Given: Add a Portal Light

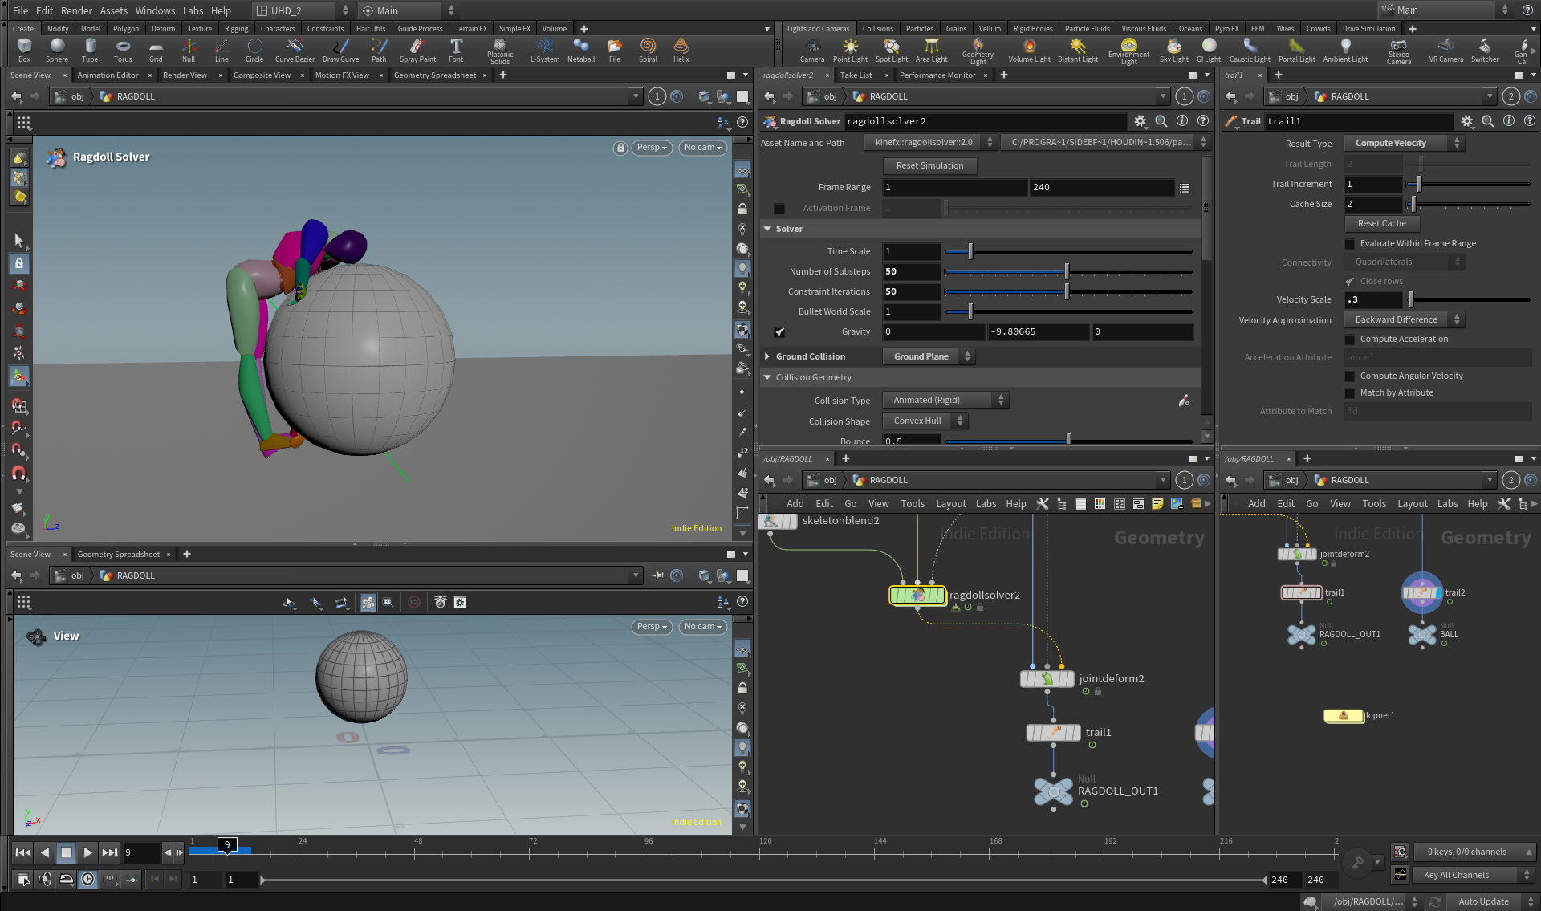Looking at the screenshot, I should 1297,50.
